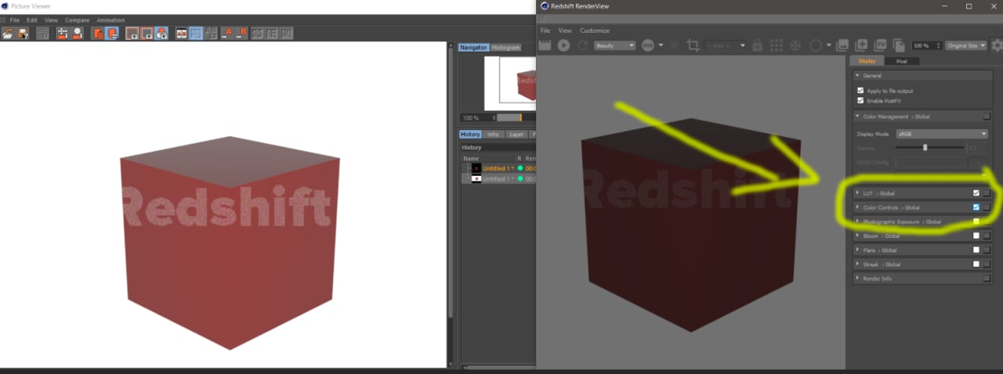The height and width of the screenshot is (374, 1003).
Task: Click the add snapshot plus icon in RenderView
Action: tap(861, 45)
